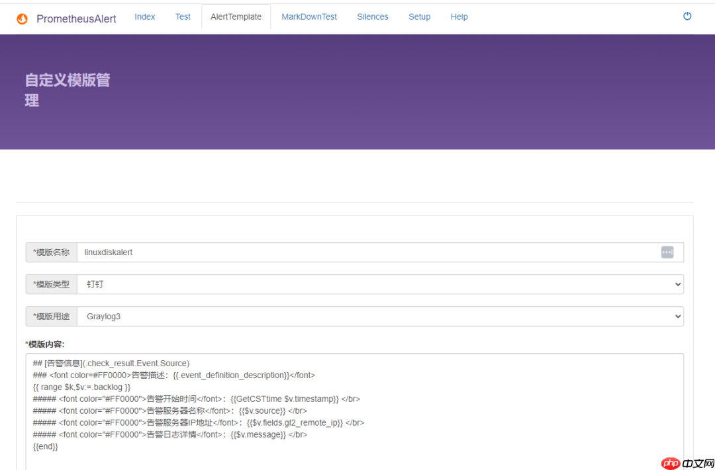Select the 自定义模版管理 page heading
The height and width of the screenshot is (470, 715).
pyautogui.click(x=68, y=89)
